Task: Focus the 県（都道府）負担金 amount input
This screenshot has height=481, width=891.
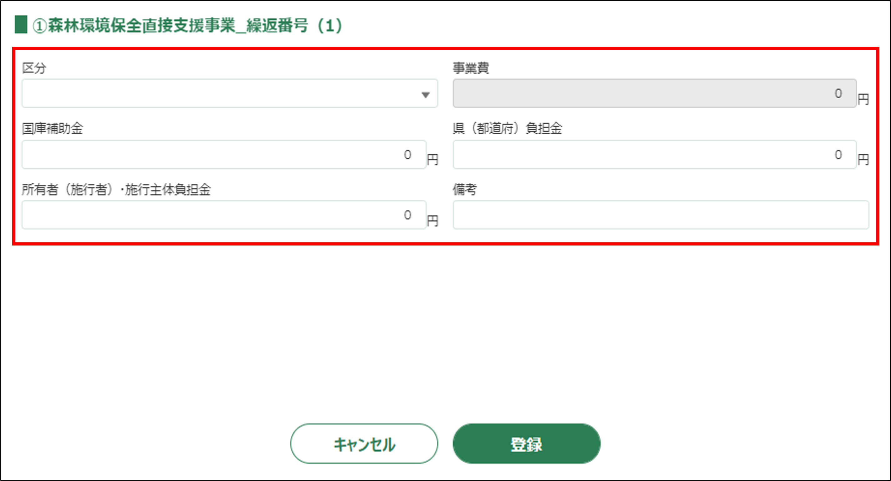Action: click(654, 155)
